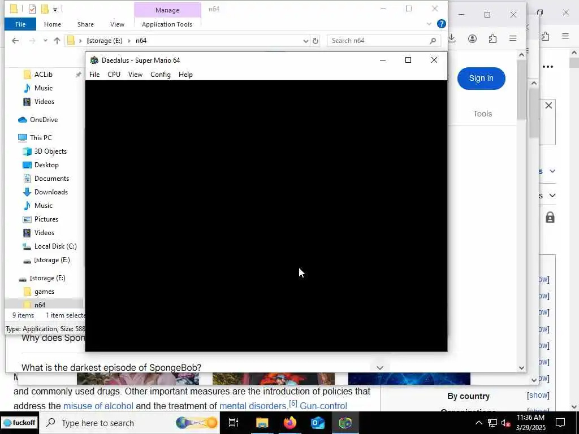
Task: Open browser account profile icon
Action: [x=472, y=38]
